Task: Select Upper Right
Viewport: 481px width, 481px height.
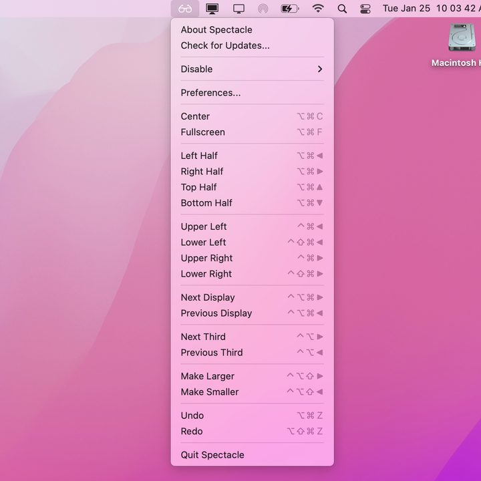Action: [x=252, y=258]
